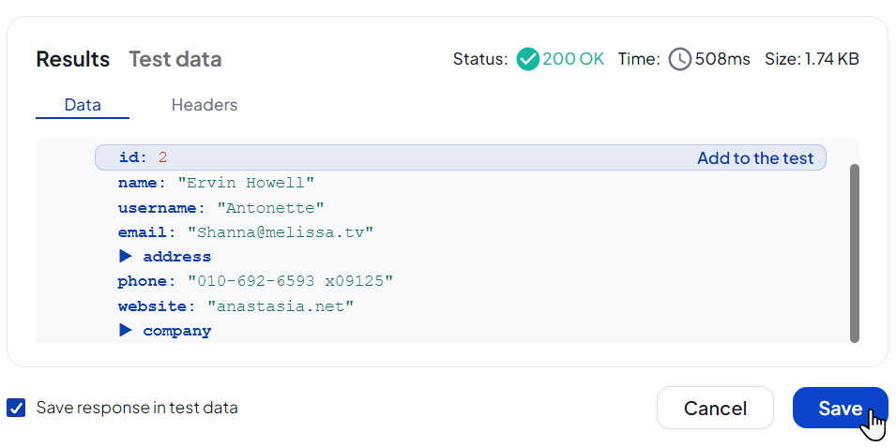Toggle Save response in test data checkbox

click(x=16, y=408)
